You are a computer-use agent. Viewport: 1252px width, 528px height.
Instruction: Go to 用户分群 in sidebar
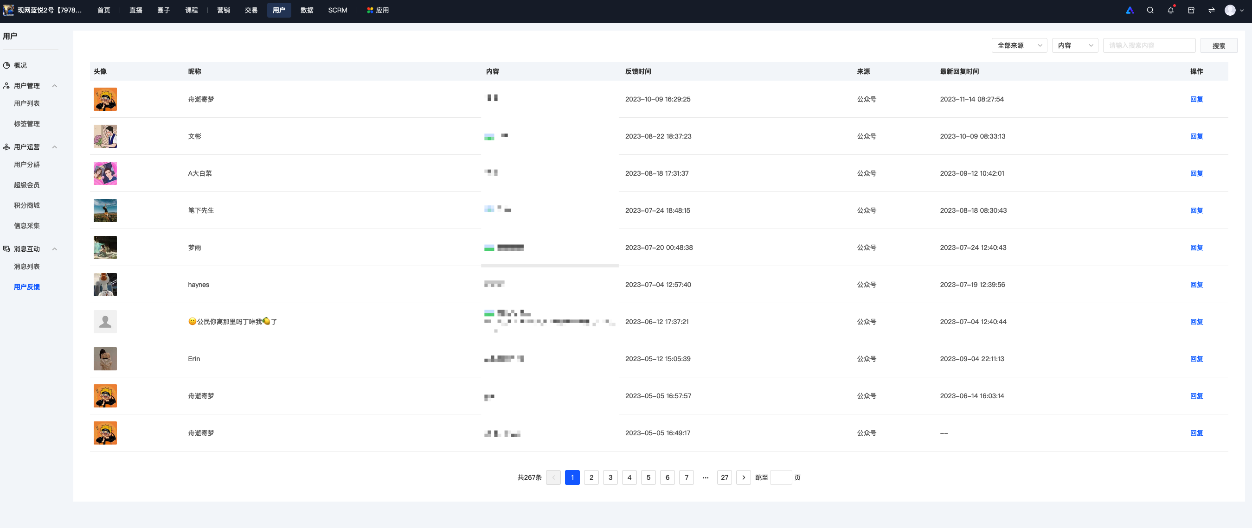tap(27, 165)
